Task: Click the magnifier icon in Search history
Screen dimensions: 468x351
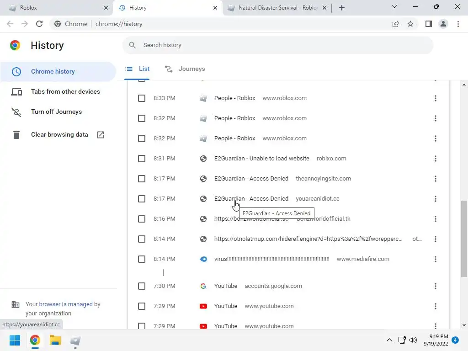Action: pyautogui.click(x=132, y=45)
